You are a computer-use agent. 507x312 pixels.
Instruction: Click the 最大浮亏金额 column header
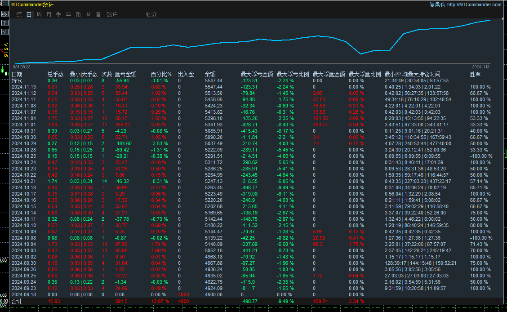(x=257, y=74)
